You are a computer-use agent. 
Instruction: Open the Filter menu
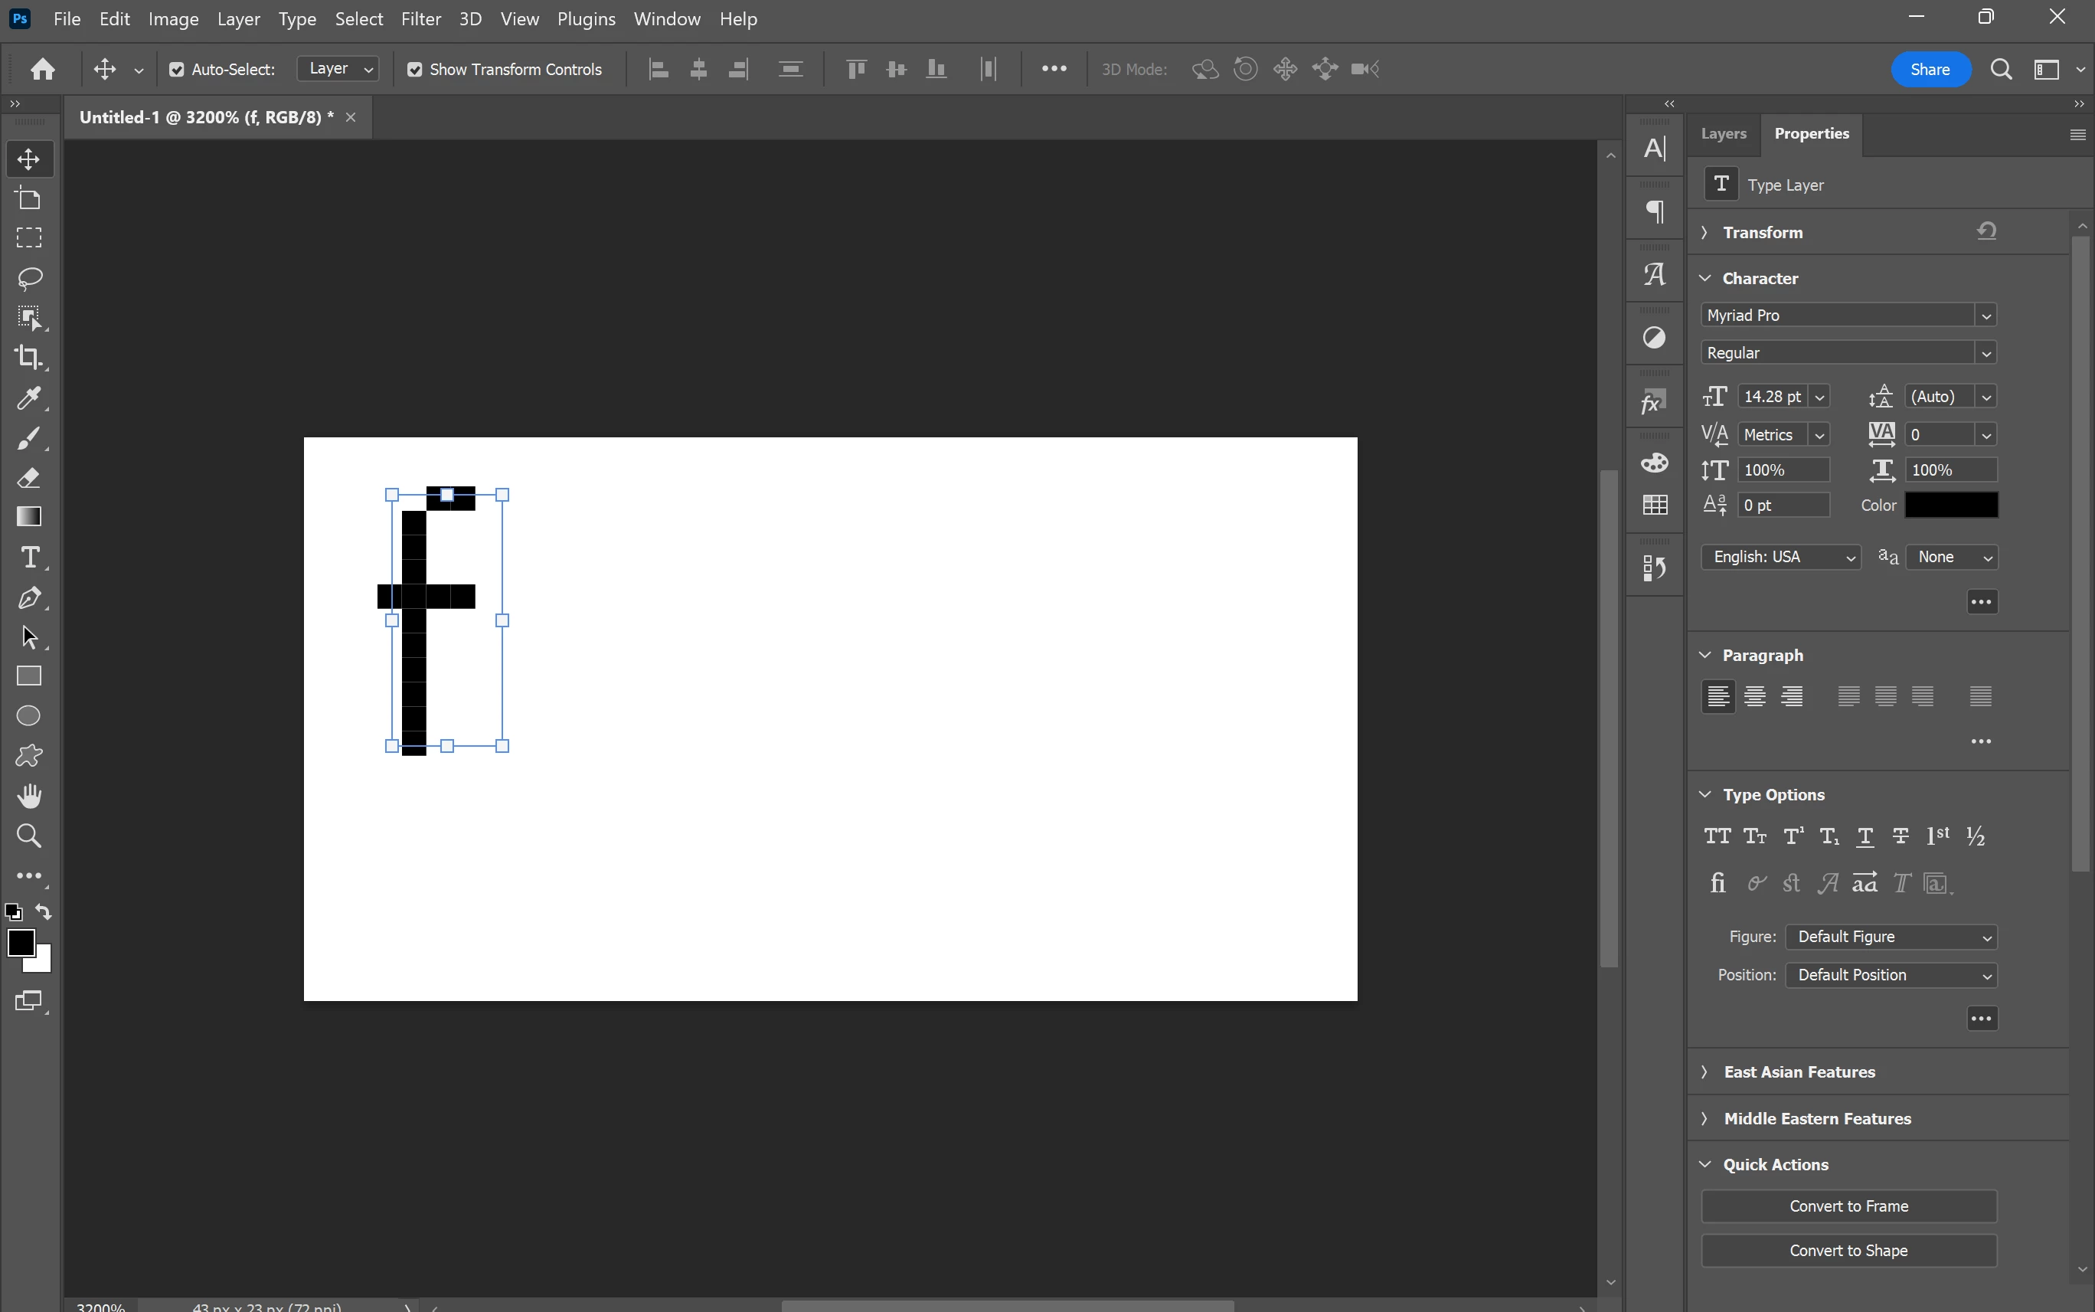[x=420, y=19]
